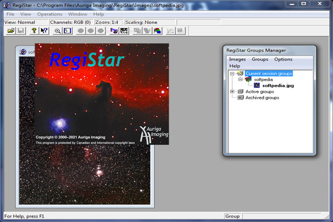Collapse the Current session groups node

click(x=232, y=73)
